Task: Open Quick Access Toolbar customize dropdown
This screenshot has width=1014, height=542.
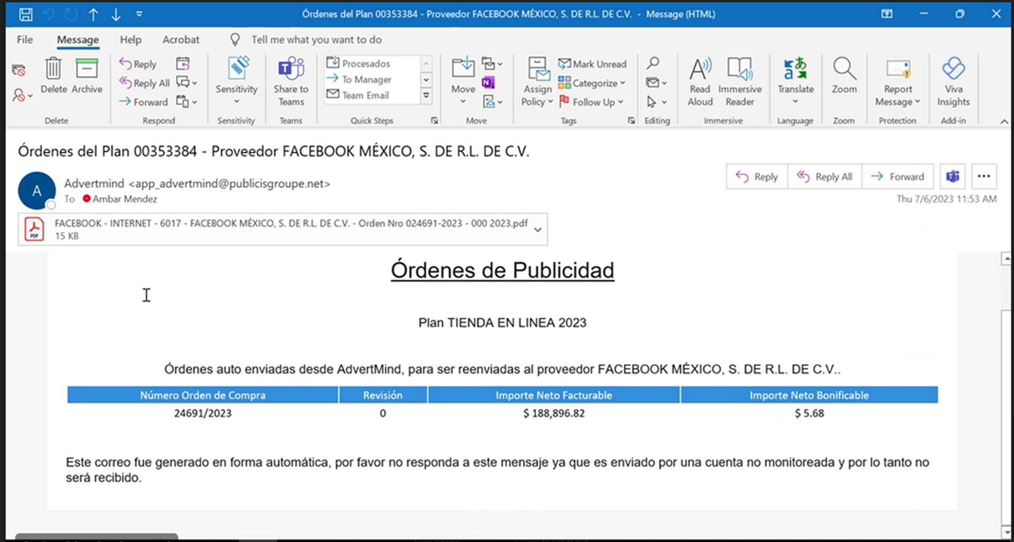Action: (x=139, y=14)
